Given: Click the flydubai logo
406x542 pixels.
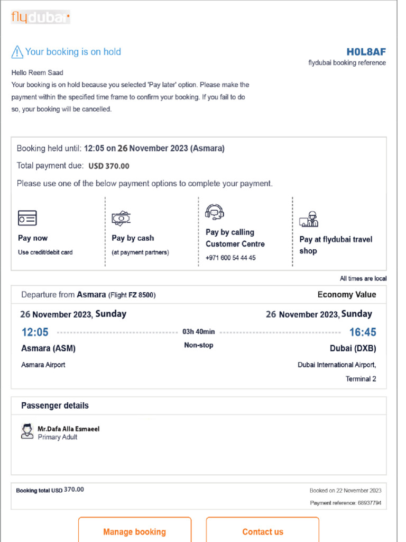Looking at the screenshot, I should 40,17.
